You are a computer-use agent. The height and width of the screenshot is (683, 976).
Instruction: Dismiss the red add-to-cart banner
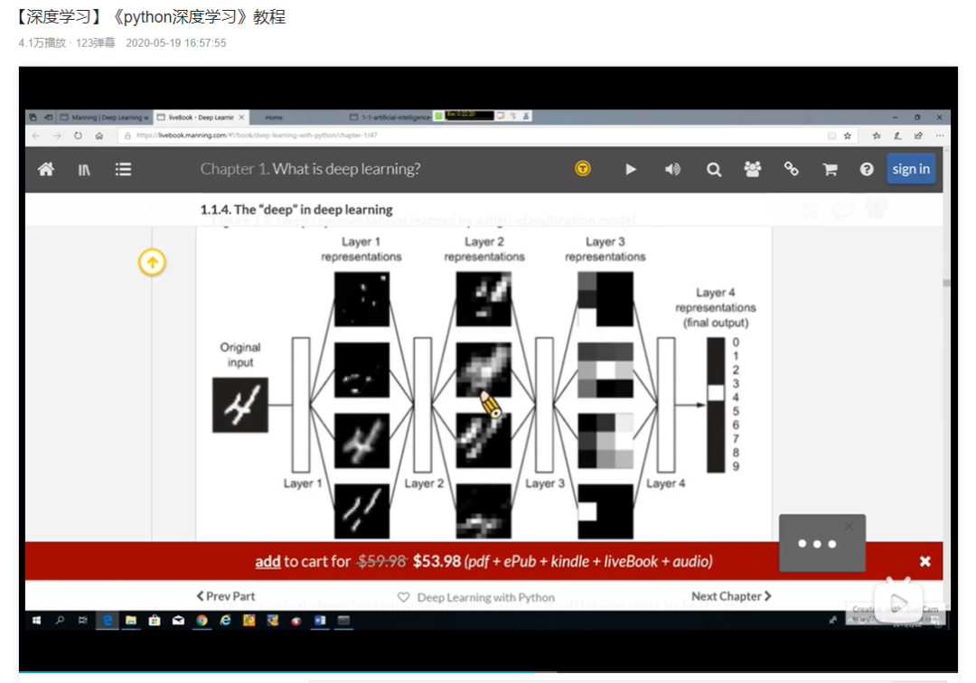pos(925,562)
